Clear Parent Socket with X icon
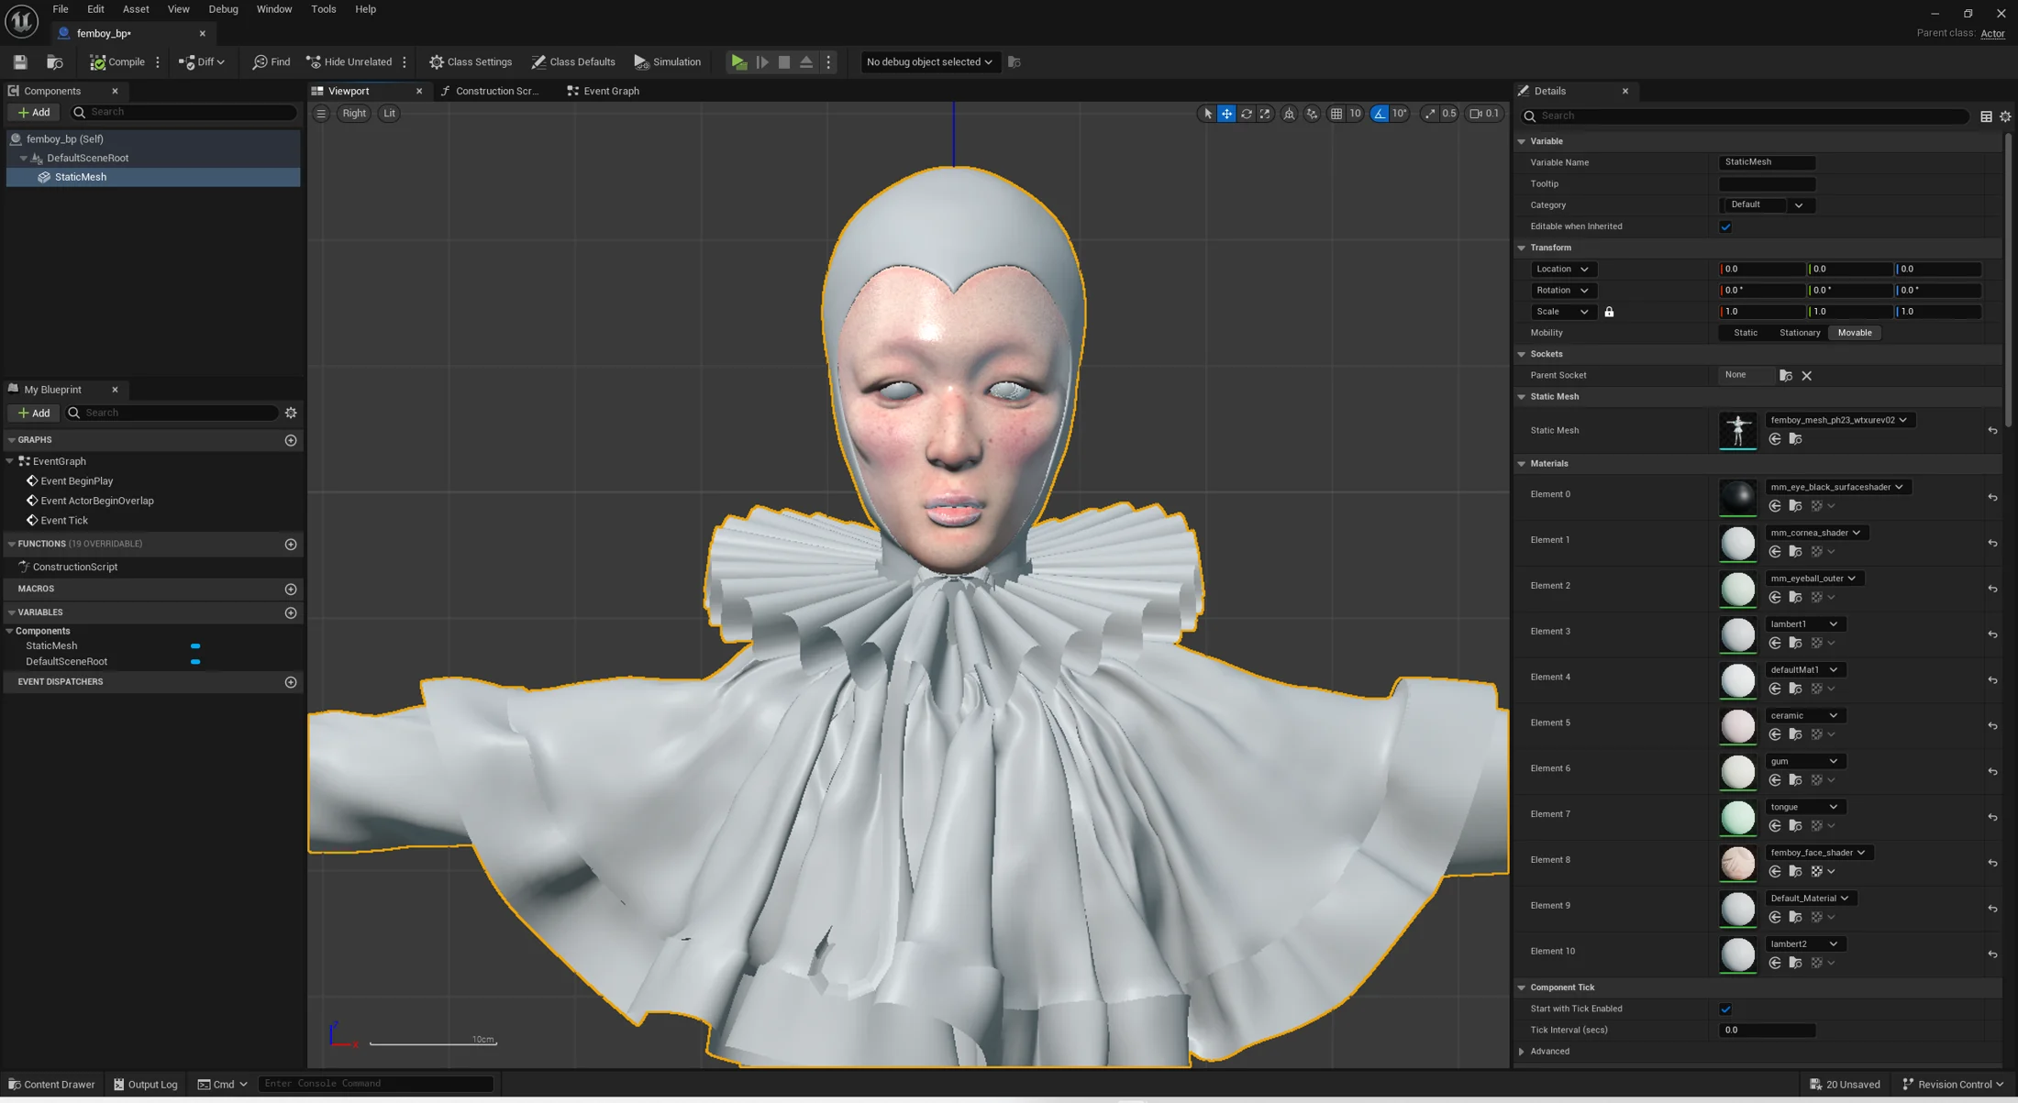This screenshot has height=1103, width=2018. 1806,376
